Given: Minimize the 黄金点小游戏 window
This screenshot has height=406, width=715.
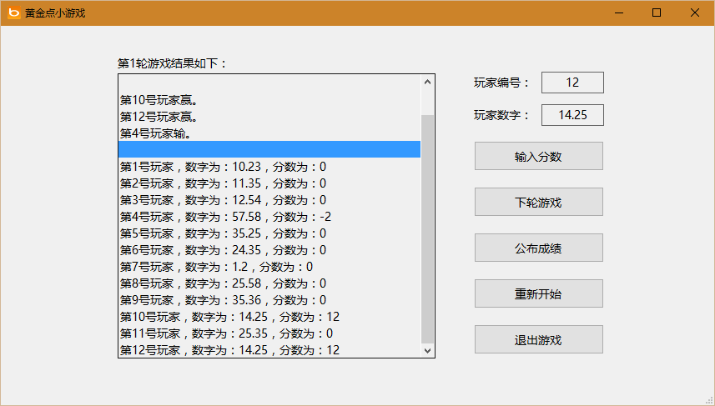Looking at the screenshot, I should pos(619,13).
